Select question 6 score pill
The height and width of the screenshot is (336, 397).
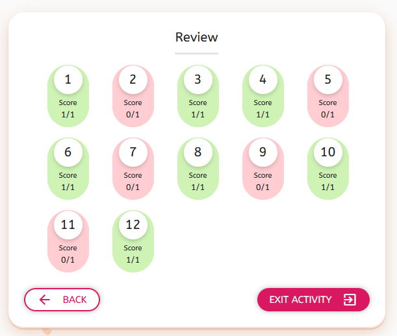(68, 170)
